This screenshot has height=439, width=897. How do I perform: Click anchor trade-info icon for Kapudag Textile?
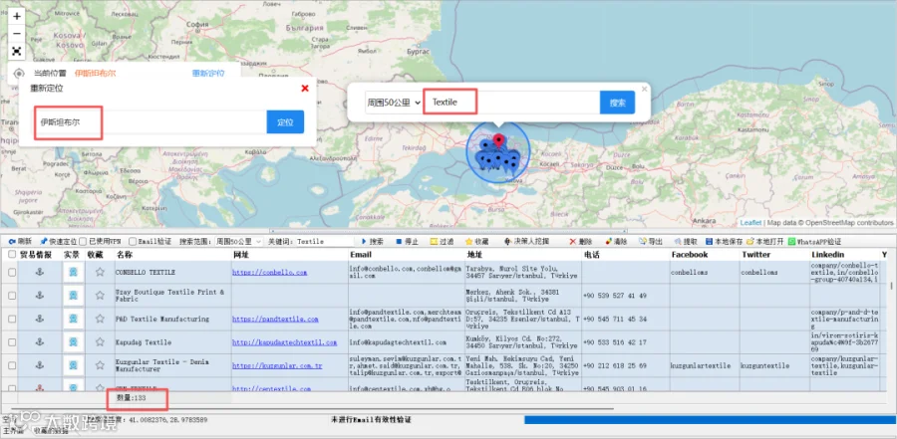click(40, 341)
